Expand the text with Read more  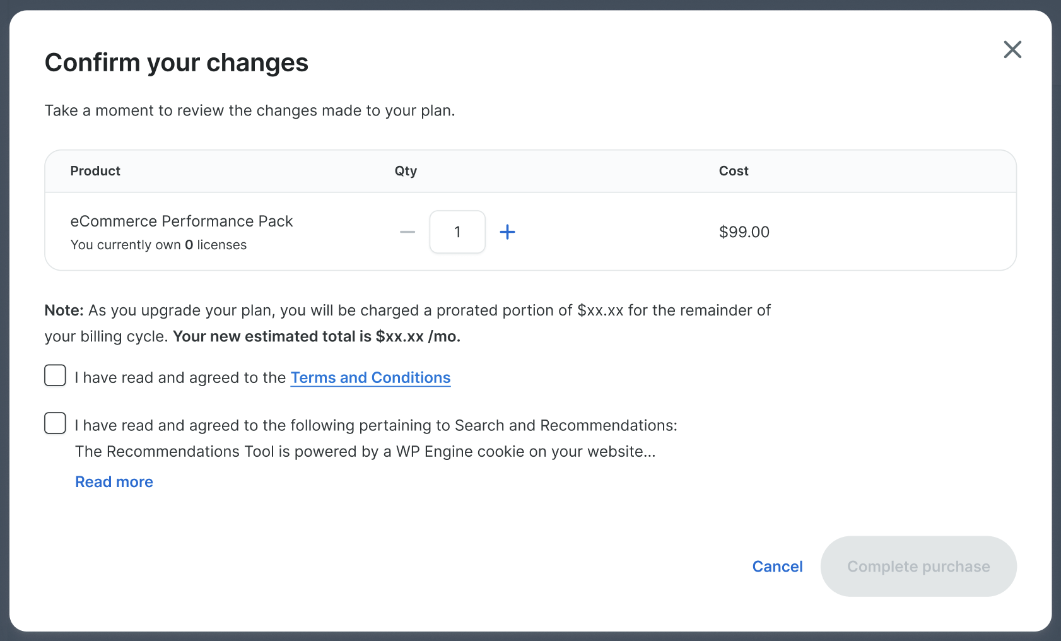[114, 482]
